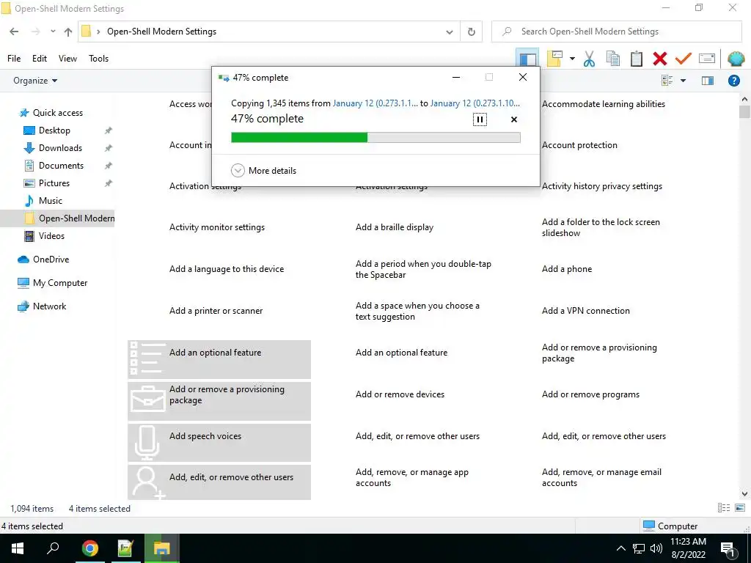
Task: Click the vertical scrollbar down arrow
Action: click(x=744, y=493)
